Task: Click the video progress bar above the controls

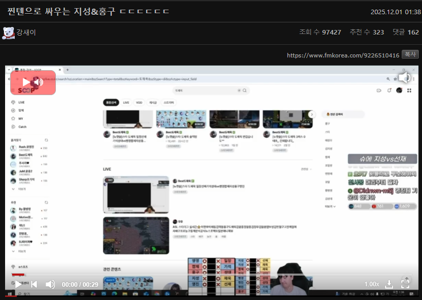Action: coord(211,274)
